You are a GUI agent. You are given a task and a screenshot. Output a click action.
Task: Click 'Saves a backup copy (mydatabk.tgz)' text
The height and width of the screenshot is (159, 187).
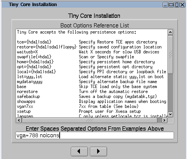[x=118, y=96]
